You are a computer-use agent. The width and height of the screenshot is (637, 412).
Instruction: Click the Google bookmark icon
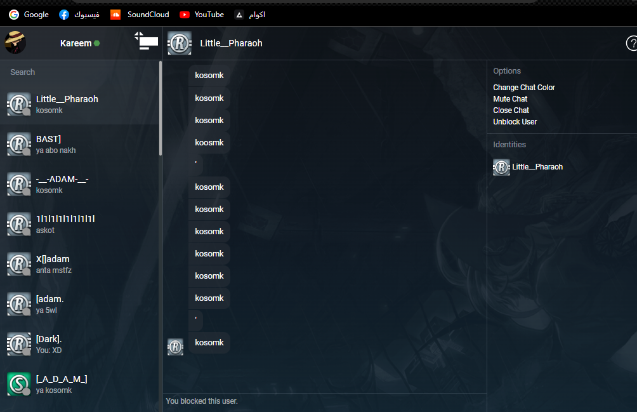click(x=14, y=15)
